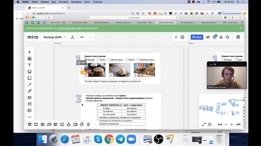The width and height of the screenshot is (261, 146).
Task: Check the Ярмарка checkbox in Иван frame
Action: coord(223,60)
